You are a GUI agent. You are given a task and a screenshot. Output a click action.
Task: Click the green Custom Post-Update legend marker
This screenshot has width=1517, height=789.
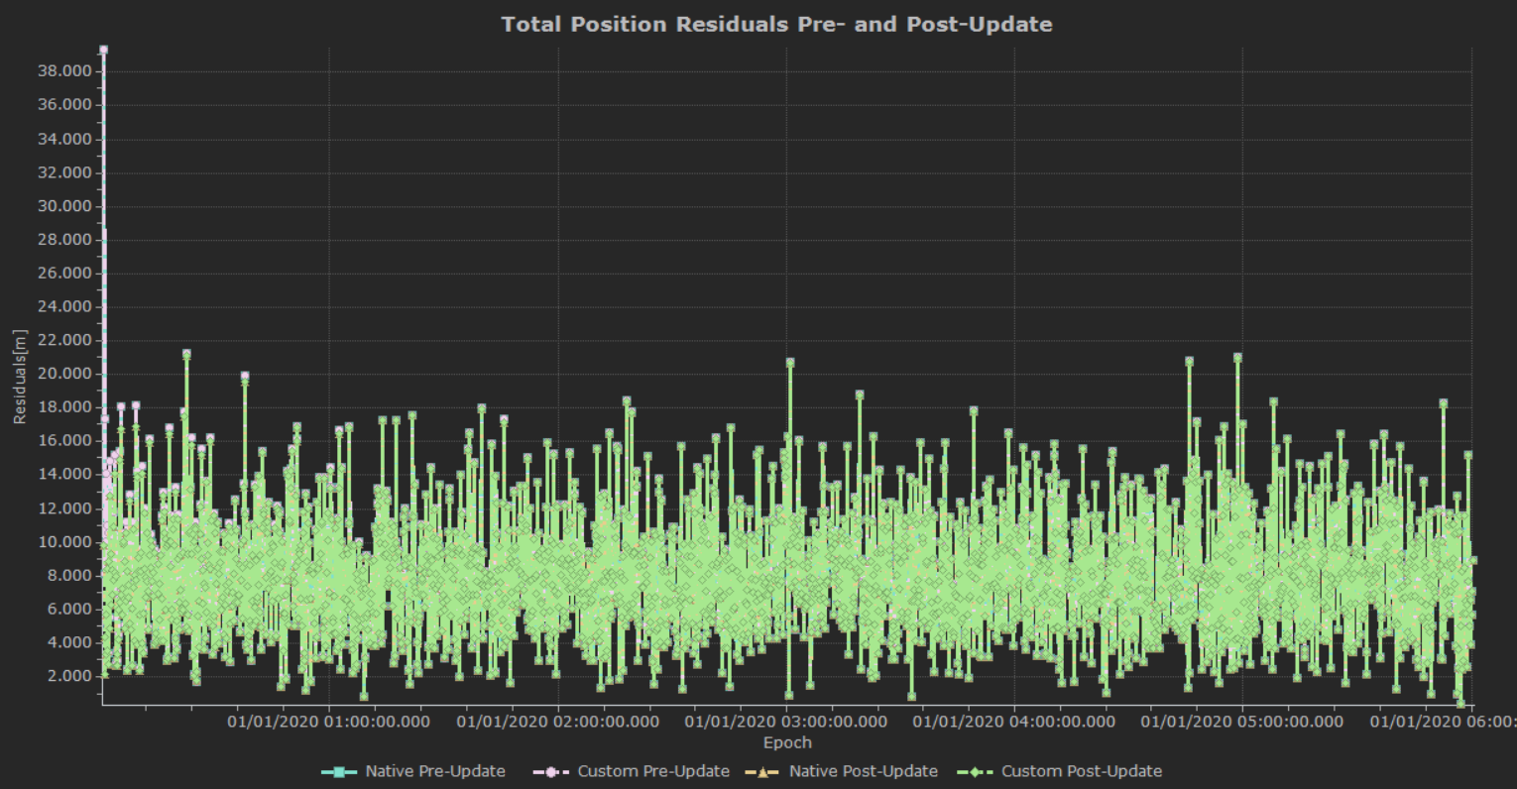pyautogui.click(x=976, y=771)
